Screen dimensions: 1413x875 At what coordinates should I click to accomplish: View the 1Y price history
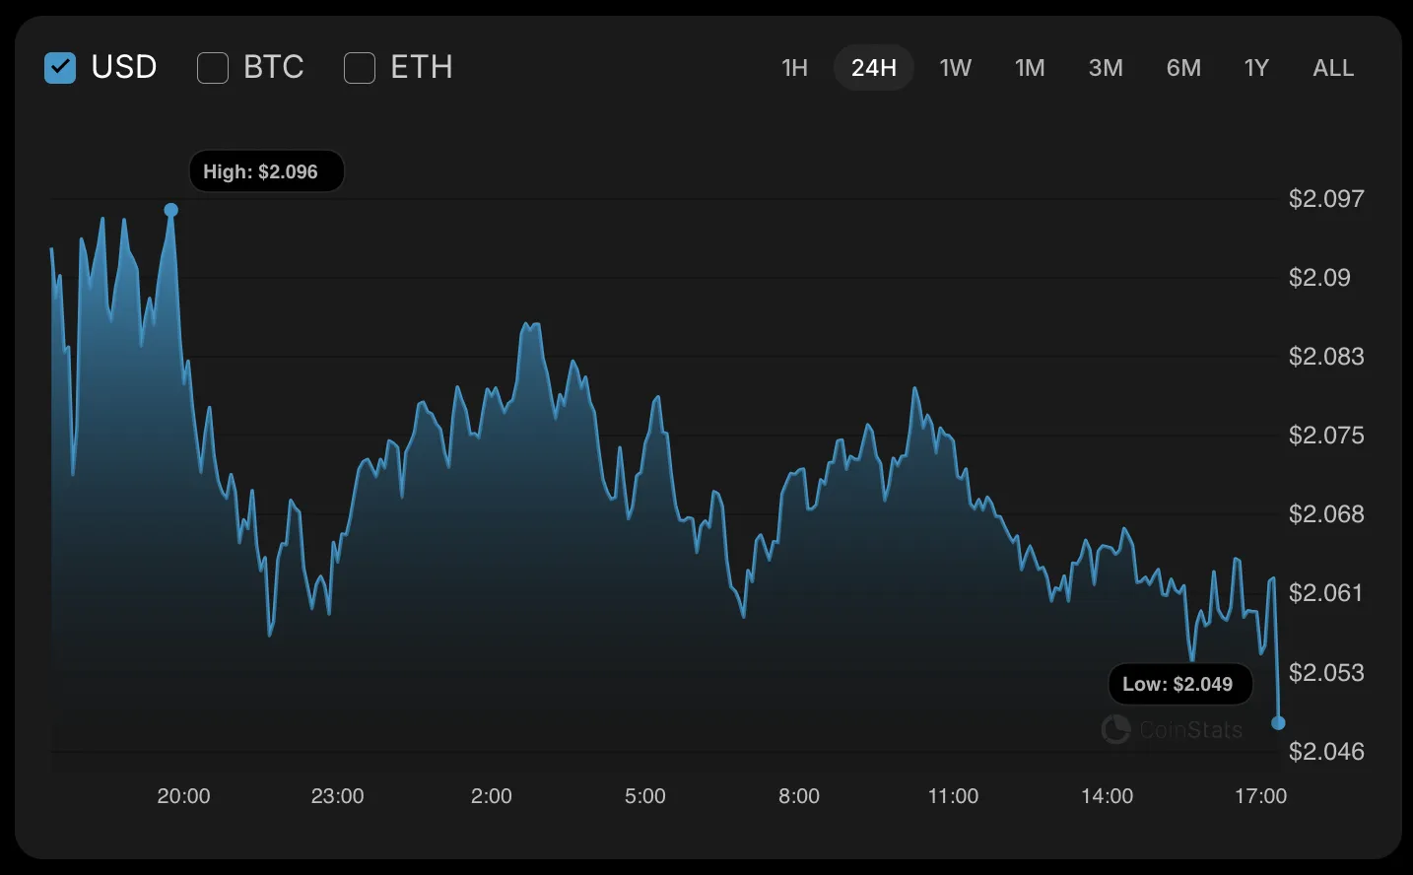[x=1255, y=67]
